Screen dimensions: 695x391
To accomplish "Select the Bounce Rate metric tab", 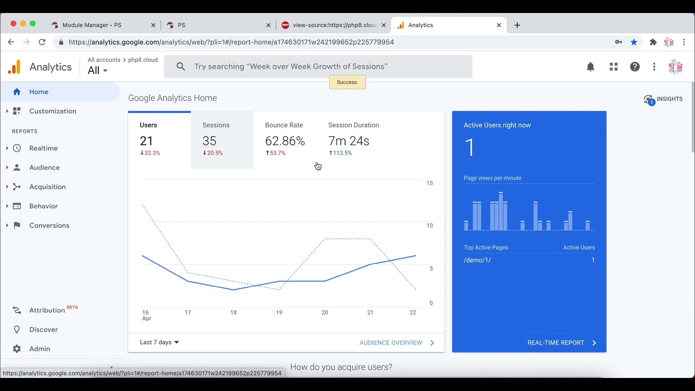I will (285, 140).
